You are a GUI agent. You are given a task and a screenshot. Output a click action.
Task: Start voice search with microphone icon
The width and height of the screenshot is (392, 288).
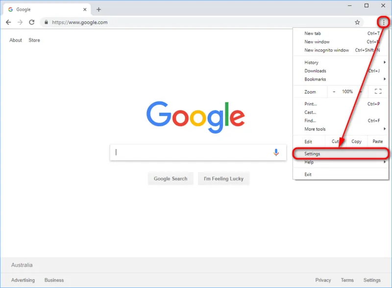click(276, 152)
